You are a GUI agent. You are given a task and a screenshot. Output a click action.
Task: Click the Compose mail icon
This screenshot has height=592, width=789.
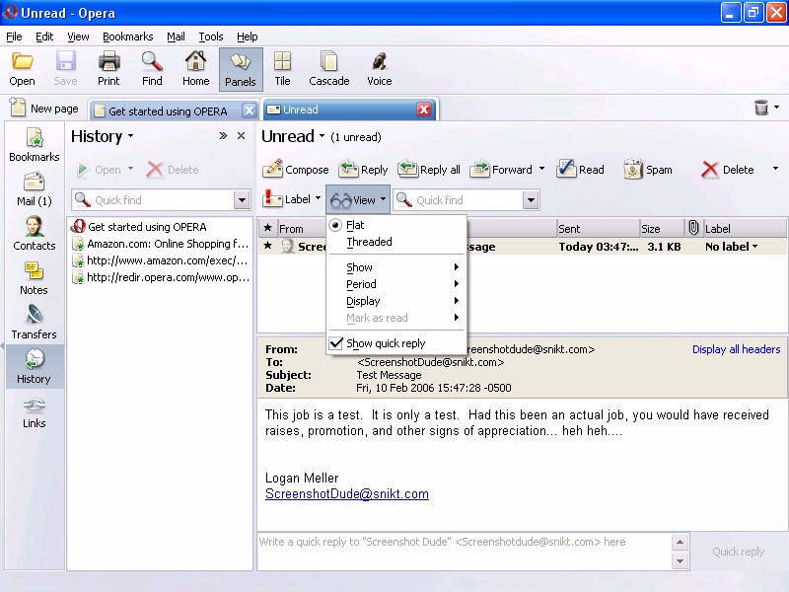tap(273, 170)
